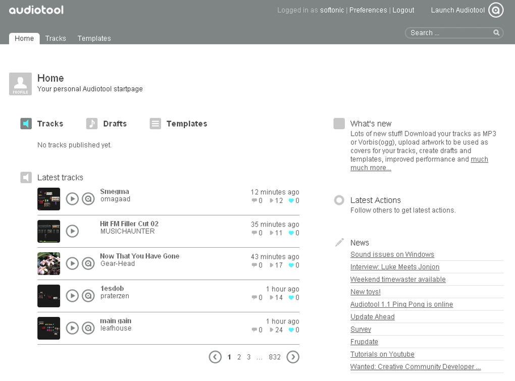Select the Tracks speaker icon on home page
The width and height of the screenshot is (515, 381).
(x=25, y=123)
